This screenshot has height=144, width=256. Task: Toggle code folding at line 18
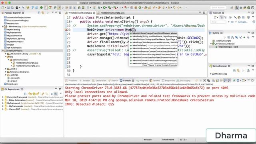[x=72, y=22]
